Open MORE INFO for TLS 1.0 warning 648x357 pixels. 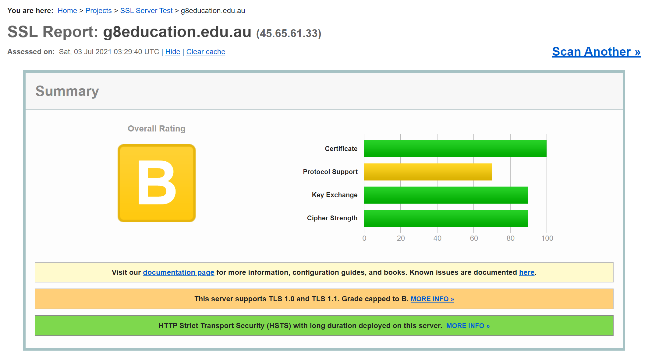[432, 299]
